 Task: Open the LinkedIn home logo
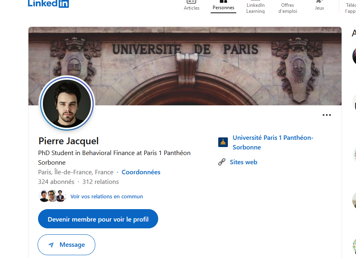coord(48,4)
